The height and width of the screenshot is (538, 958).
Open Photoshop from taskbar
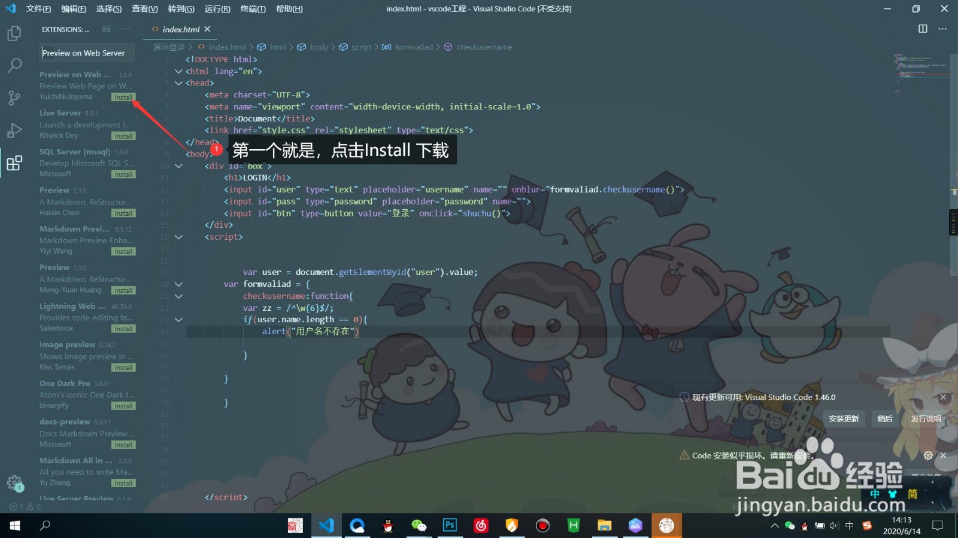(450, 525)
